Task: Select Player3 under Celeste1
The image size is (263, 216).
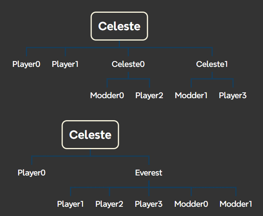Action: coord(233,95)
